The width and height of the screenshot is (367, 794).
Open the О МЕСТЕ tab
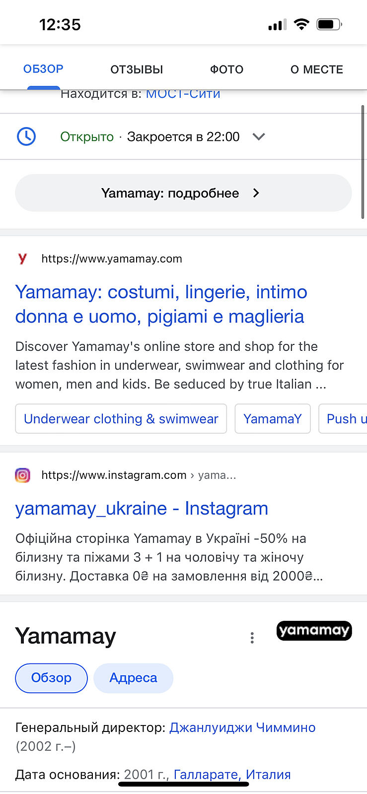click(x=316, y=69)
